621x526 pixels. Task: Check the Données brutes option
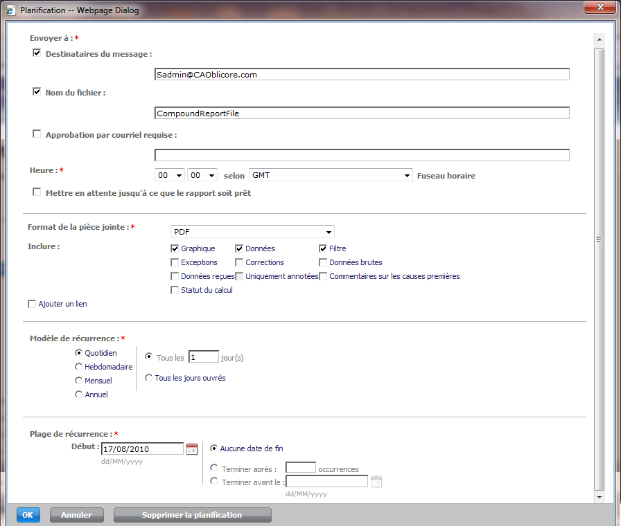323,262
